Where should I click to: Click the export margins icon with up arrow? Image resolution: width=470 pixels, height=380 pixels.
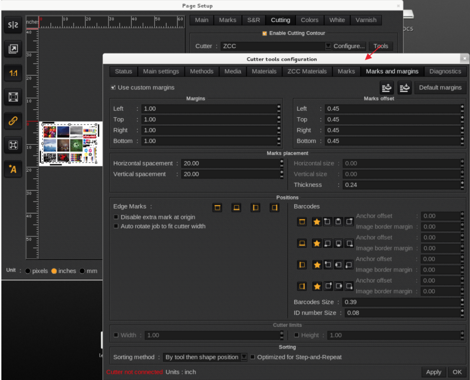pyautogui.click(x=387, y=88)
